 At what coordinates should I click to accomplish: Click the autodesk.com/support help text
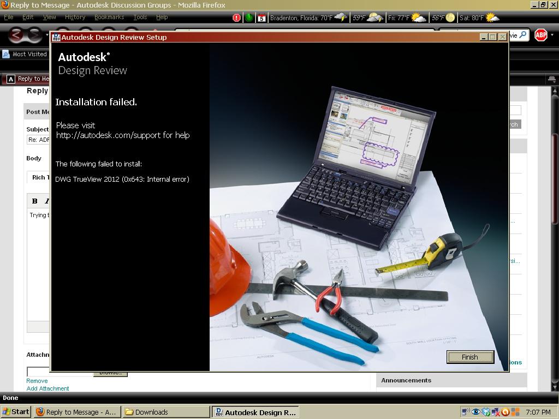(x=123, y=135)
